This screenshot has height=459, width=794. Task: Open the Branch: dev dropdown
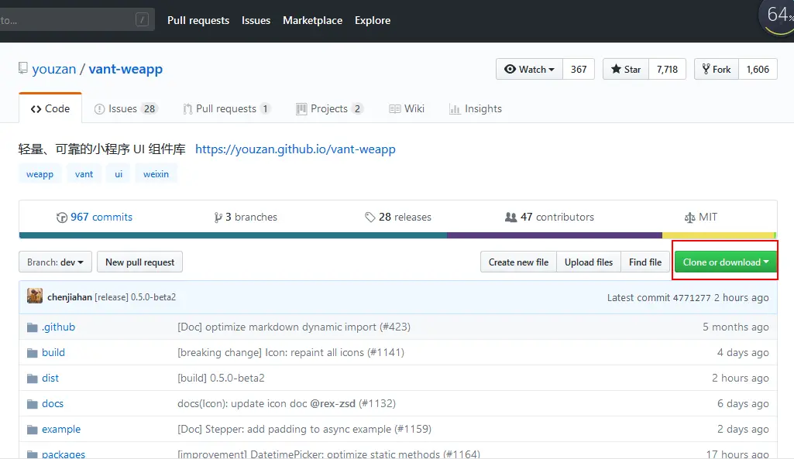click(x=55, y=262)
